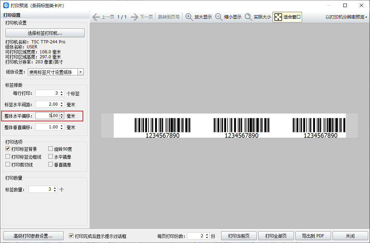Decrease 整体垂直偏移 value
This screenshot has width=370, height=243.
click(x=61, y=129)
